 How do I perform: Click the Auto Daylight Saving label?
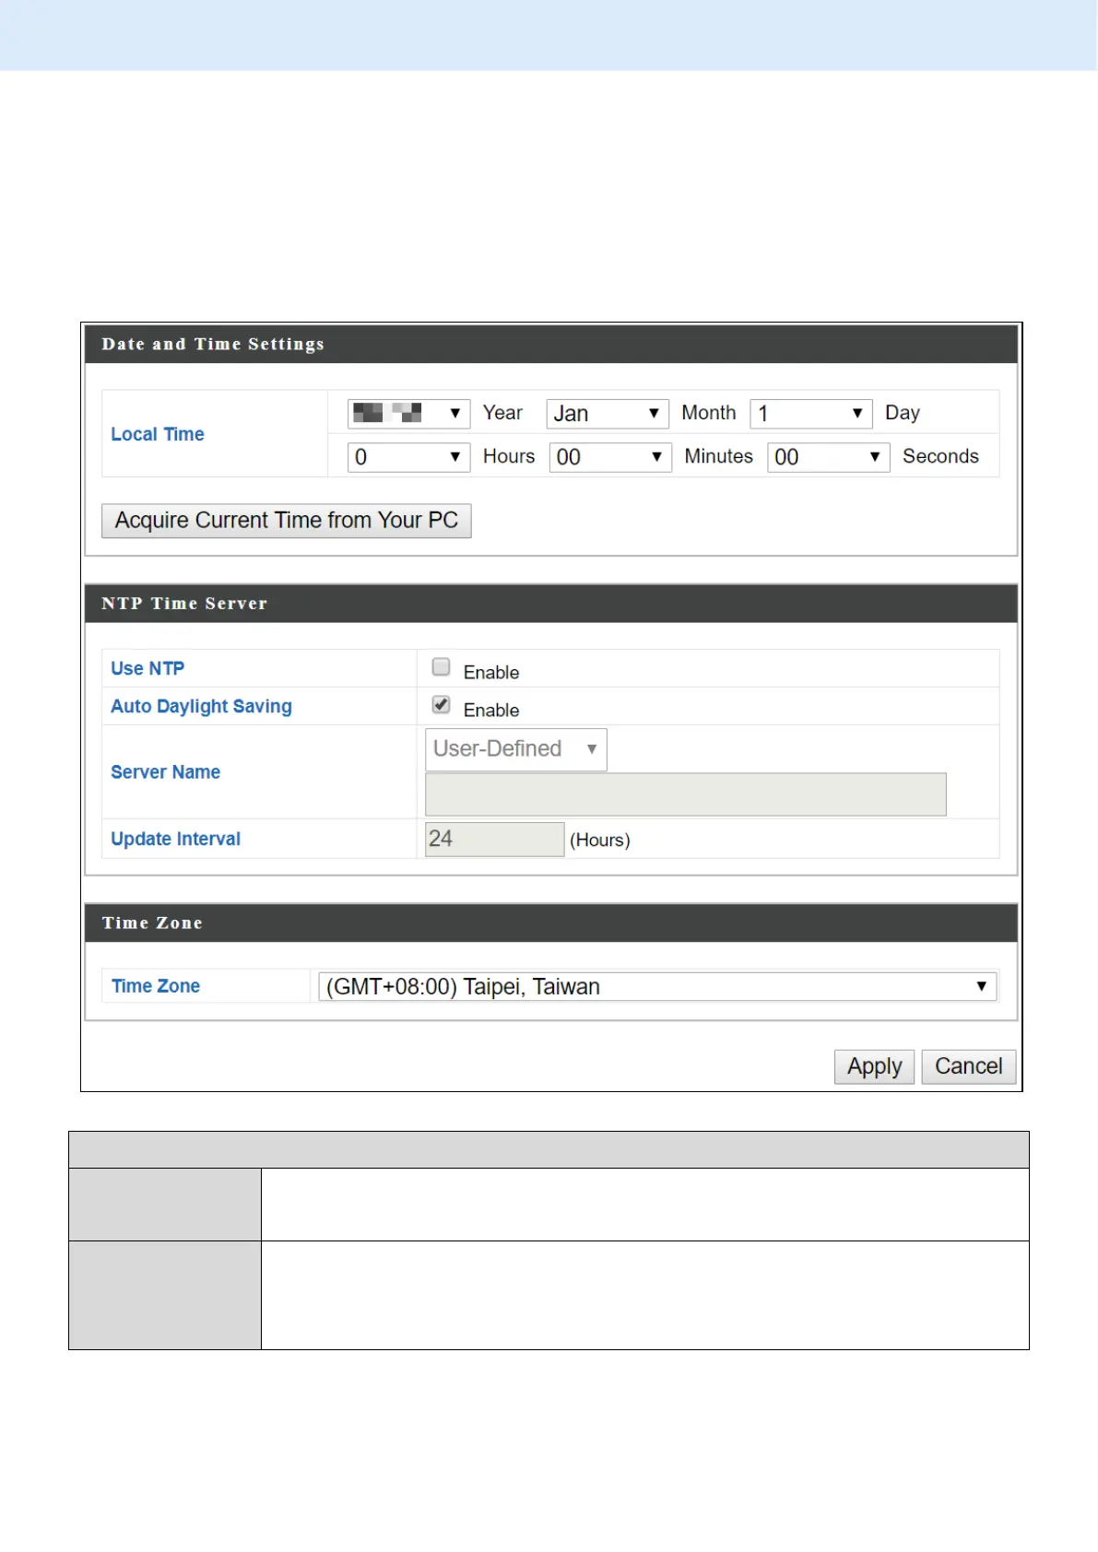(x=201, y=706)
